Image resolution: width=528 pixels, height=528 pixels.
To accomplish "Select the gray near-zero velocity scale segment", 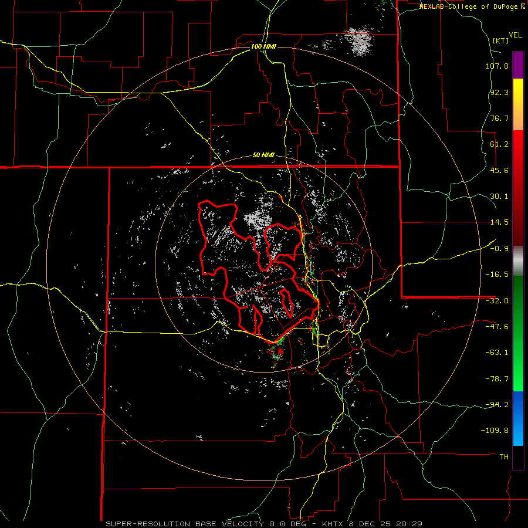I will pyautogui.click(x=518, y=260).
